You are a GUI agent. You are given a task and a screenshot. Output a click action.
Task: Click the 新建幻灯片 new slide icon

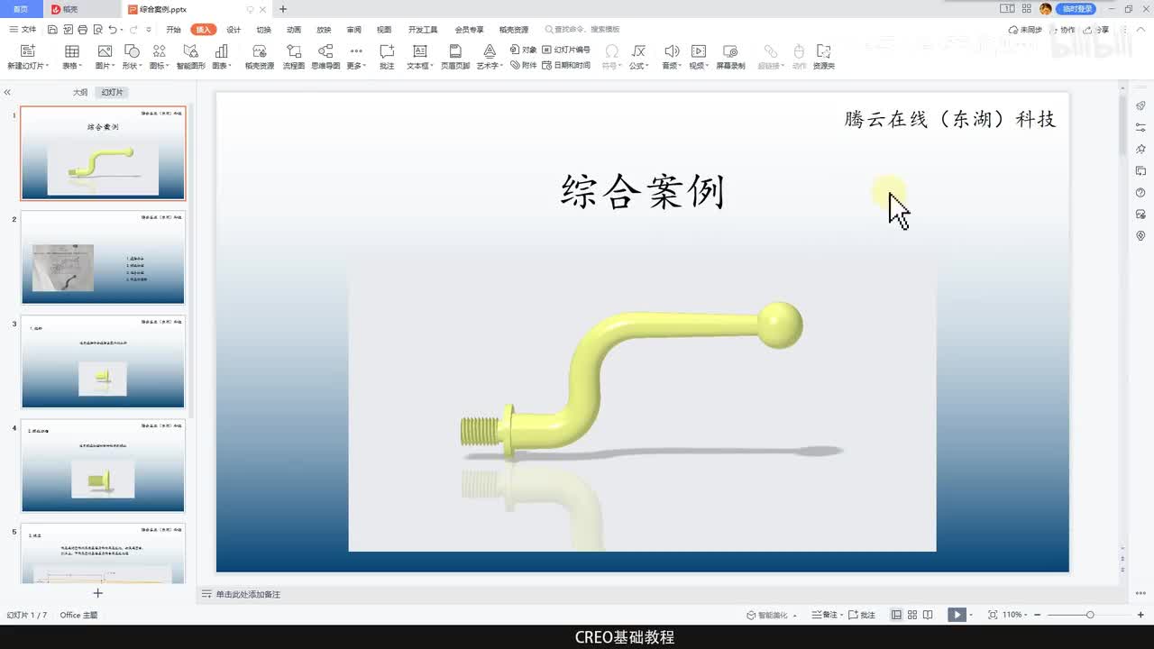27,50
